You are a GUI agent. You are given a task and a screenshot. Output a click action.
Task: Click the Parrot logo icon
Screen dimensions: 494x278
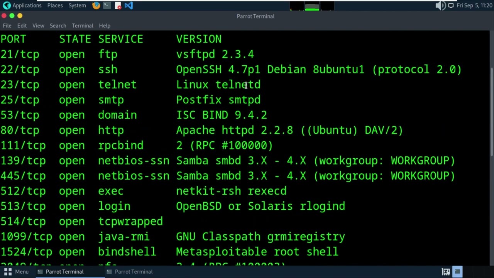(7, 5)
